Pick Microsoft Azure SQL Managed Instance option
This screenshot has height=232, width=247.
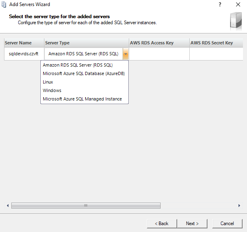(85, 99)
